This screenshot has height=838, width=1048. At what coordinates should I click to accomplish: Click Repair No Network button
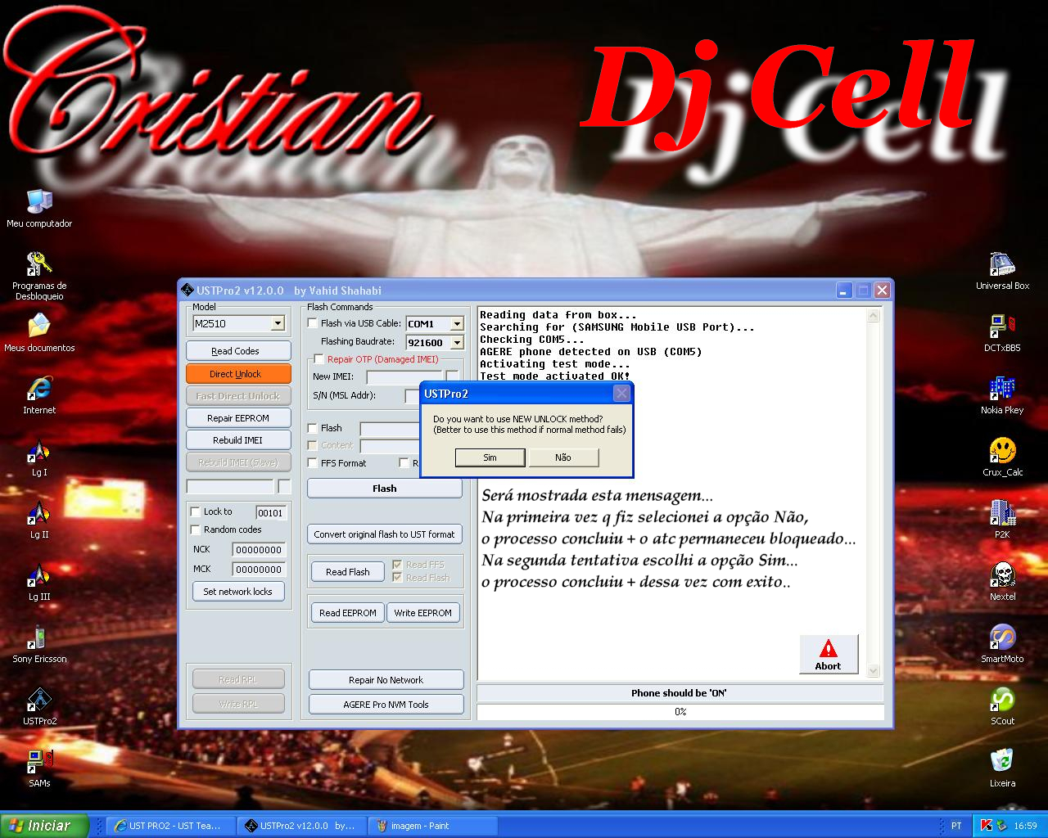pos(386,680)
